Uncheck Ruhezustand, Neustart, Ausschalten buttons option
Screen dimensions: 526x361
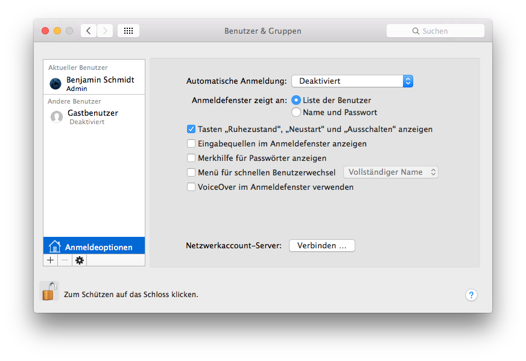point(191,129)
